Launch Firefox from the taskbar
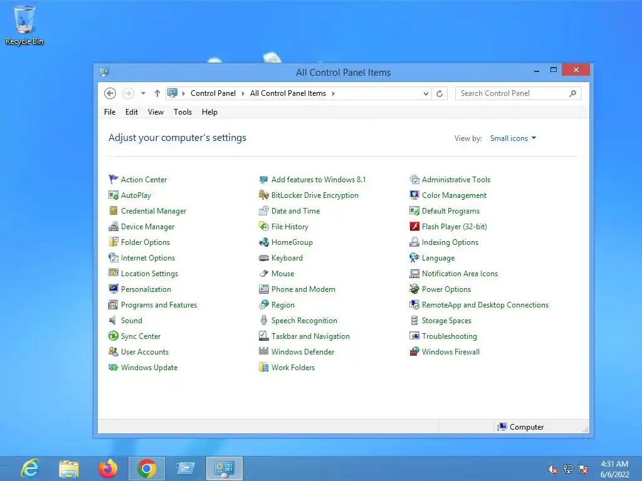The image size is (642, 481). (108, 468)
